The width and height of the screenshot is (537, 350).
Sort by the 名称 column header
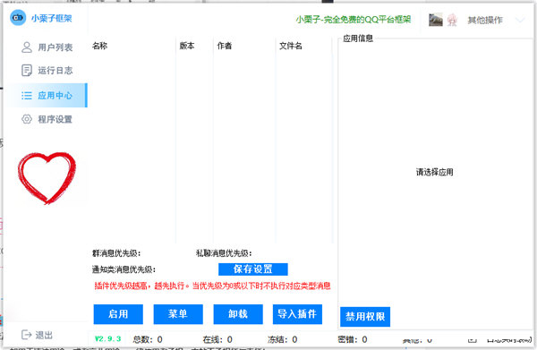coord(99,46)
